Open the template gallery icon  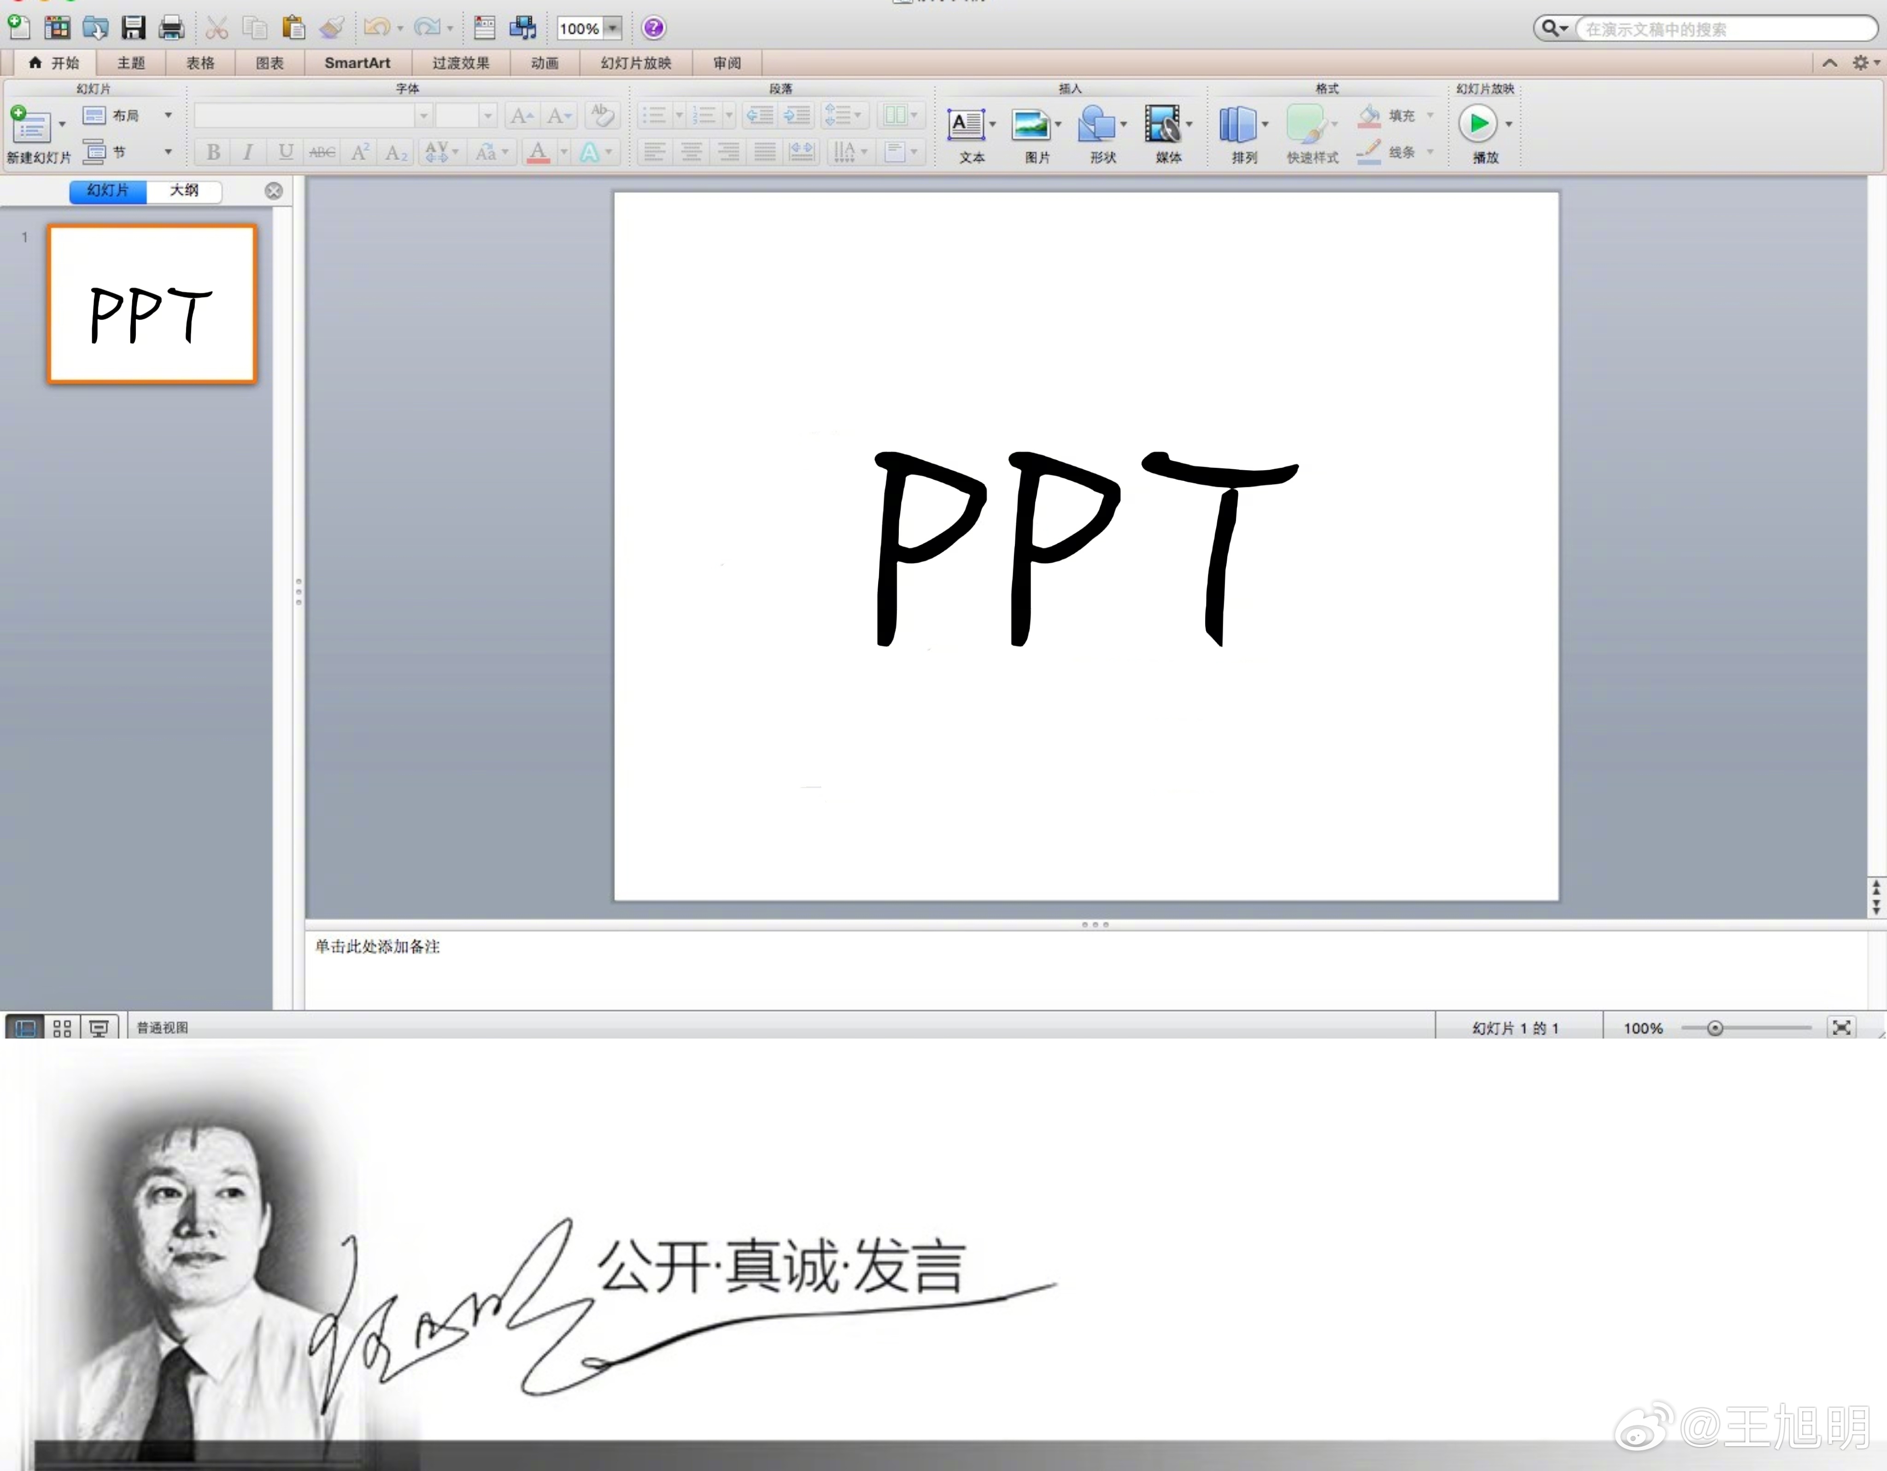point(57,28)
